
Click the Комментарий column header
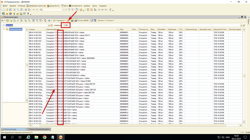pyautogui.click(x=235, y=29)
